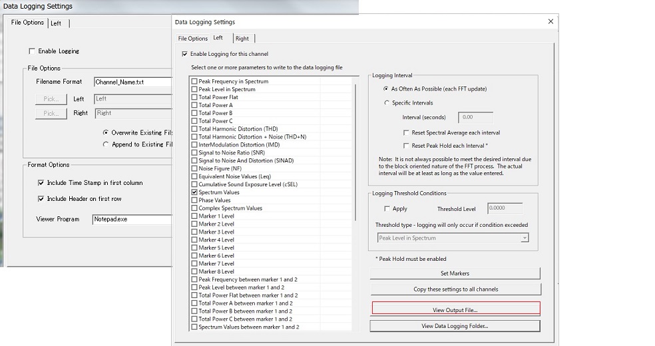Toggle Apply threshold condition checkbox
The height and width of the screenshot is (346, 655).
click(387, 209)
